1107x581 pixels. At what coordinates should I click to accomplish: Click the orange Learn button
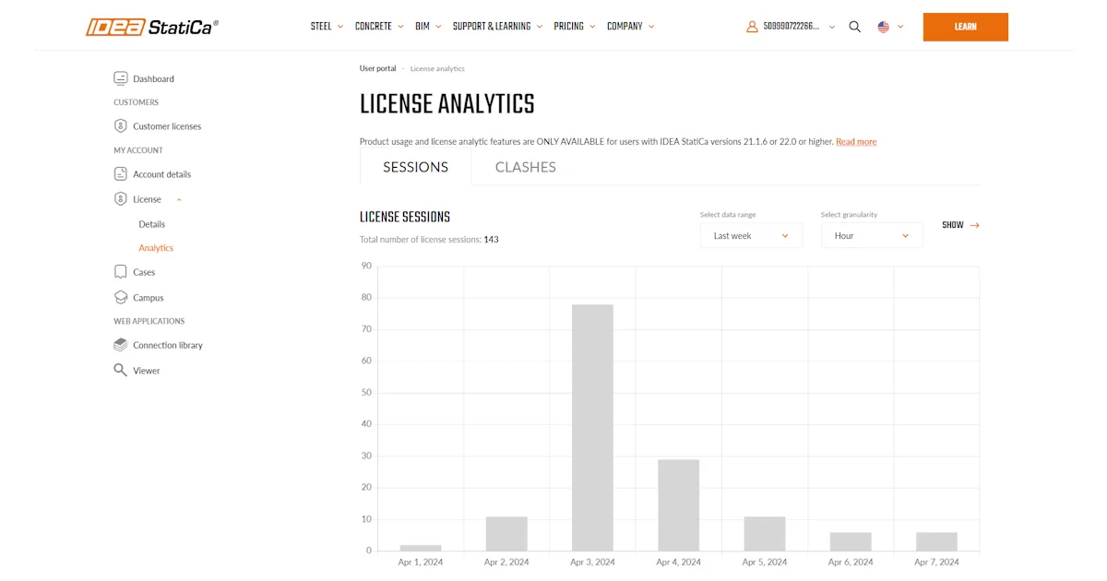[x=965, y=27]
